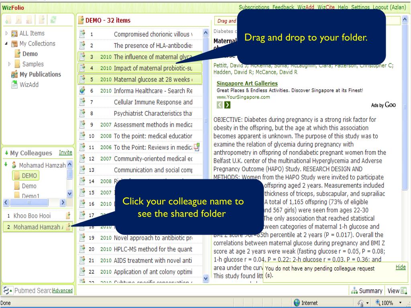Click the document icon of item 20 HPLC-MS method
Screen dimensions: 411x308
tap(82, 249)
